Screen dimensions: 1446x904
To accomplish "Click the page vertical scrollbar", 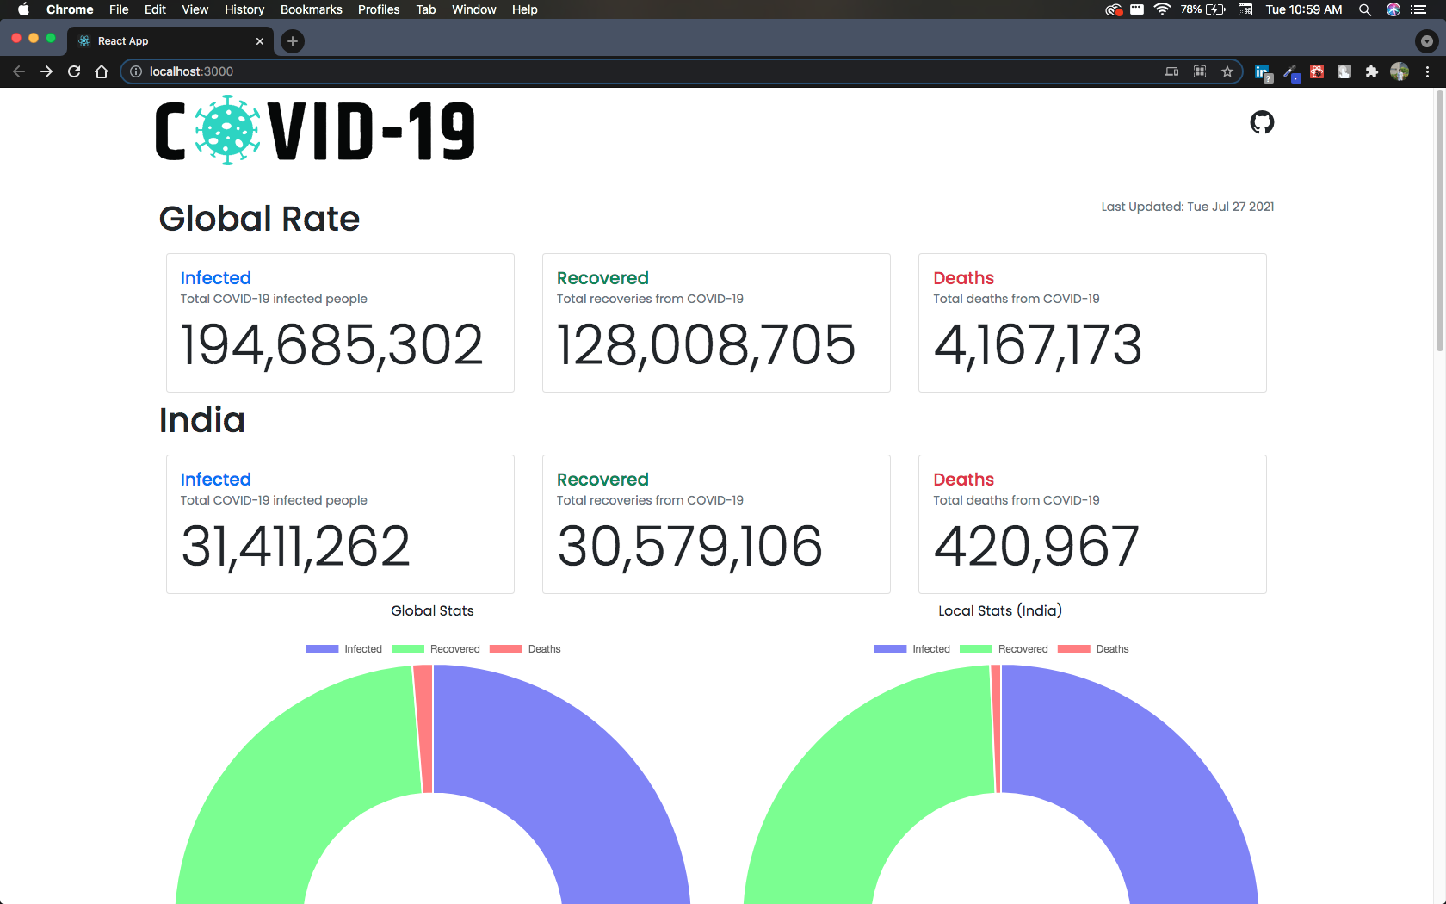I will (x=1439, y=220).
